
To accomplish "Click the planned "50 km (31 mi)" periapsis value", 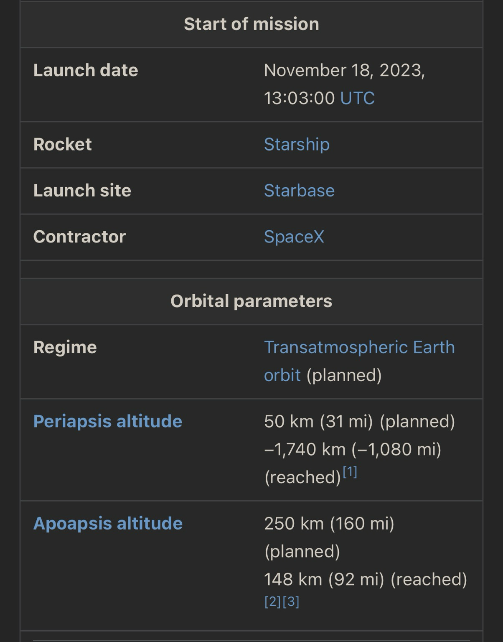I will click(x=318, y=421).
